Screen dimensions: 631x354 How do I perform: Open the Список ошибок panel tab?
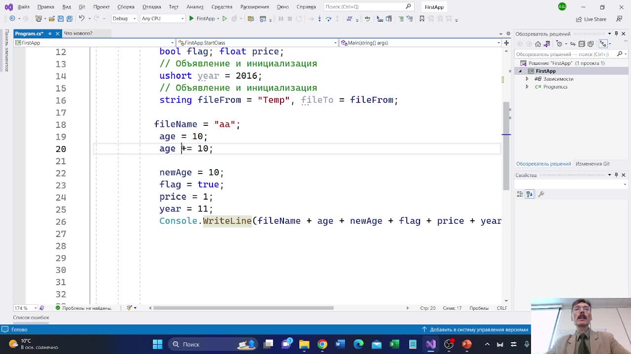(31, 318)
